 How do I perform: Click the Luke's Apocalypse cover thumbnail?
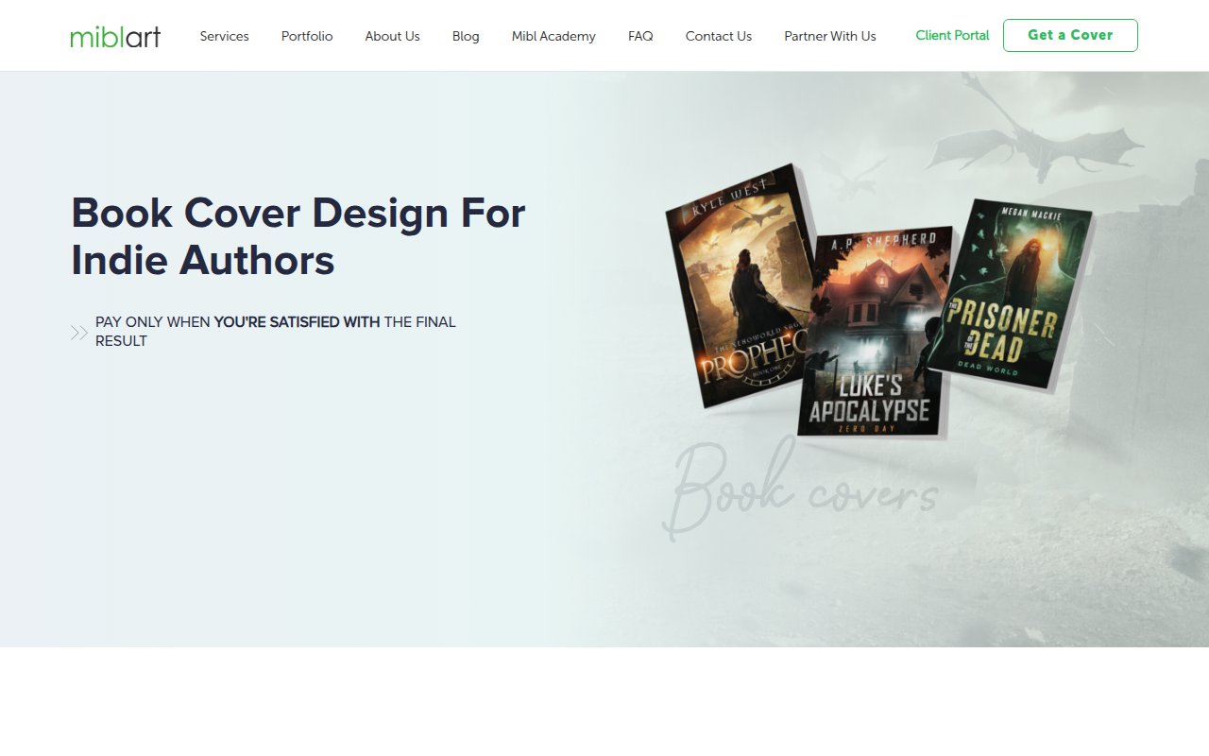[x=874, y=331]
